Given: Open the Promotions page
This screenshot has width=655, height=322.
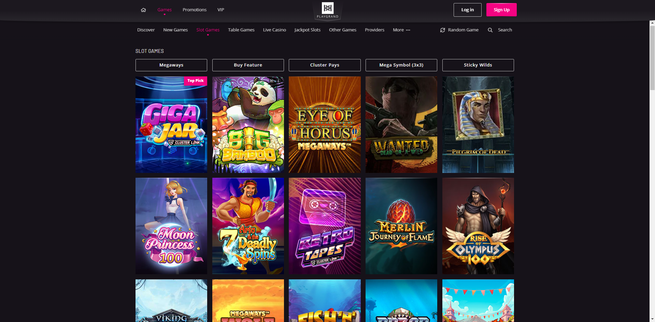Looking at the screenshot, I should point(195,10).
